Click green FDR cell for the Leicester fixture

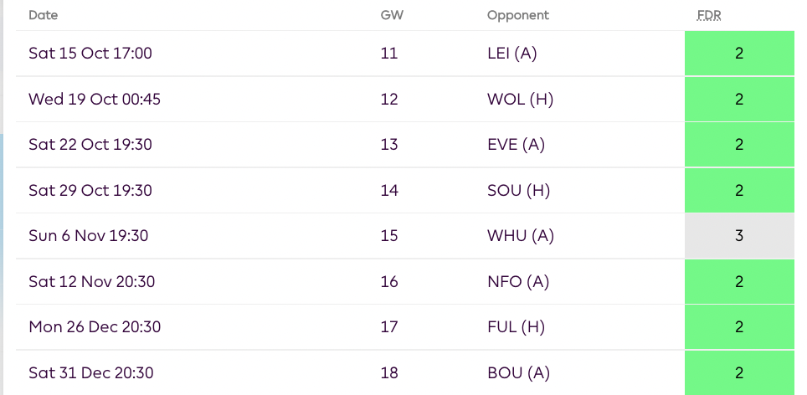[738, 54]
